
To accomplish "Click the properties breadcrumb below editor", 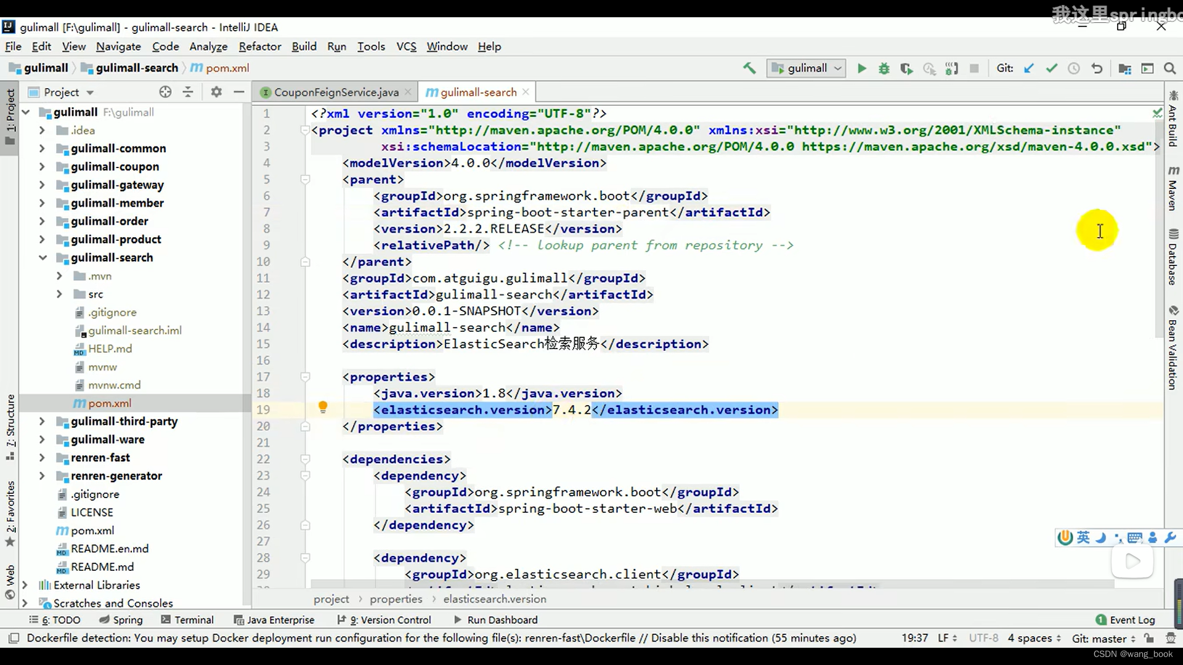I will click(396, 598).
